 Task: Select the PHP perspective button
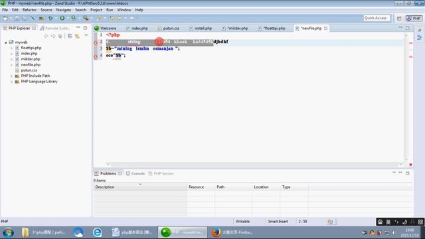pos(414,19)
